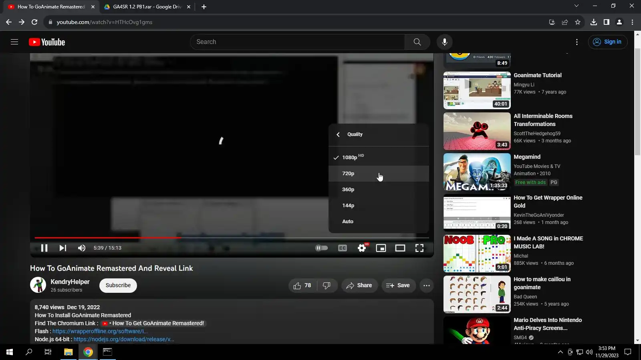Close the Google Drive browser tab

(x=189, y=7)
